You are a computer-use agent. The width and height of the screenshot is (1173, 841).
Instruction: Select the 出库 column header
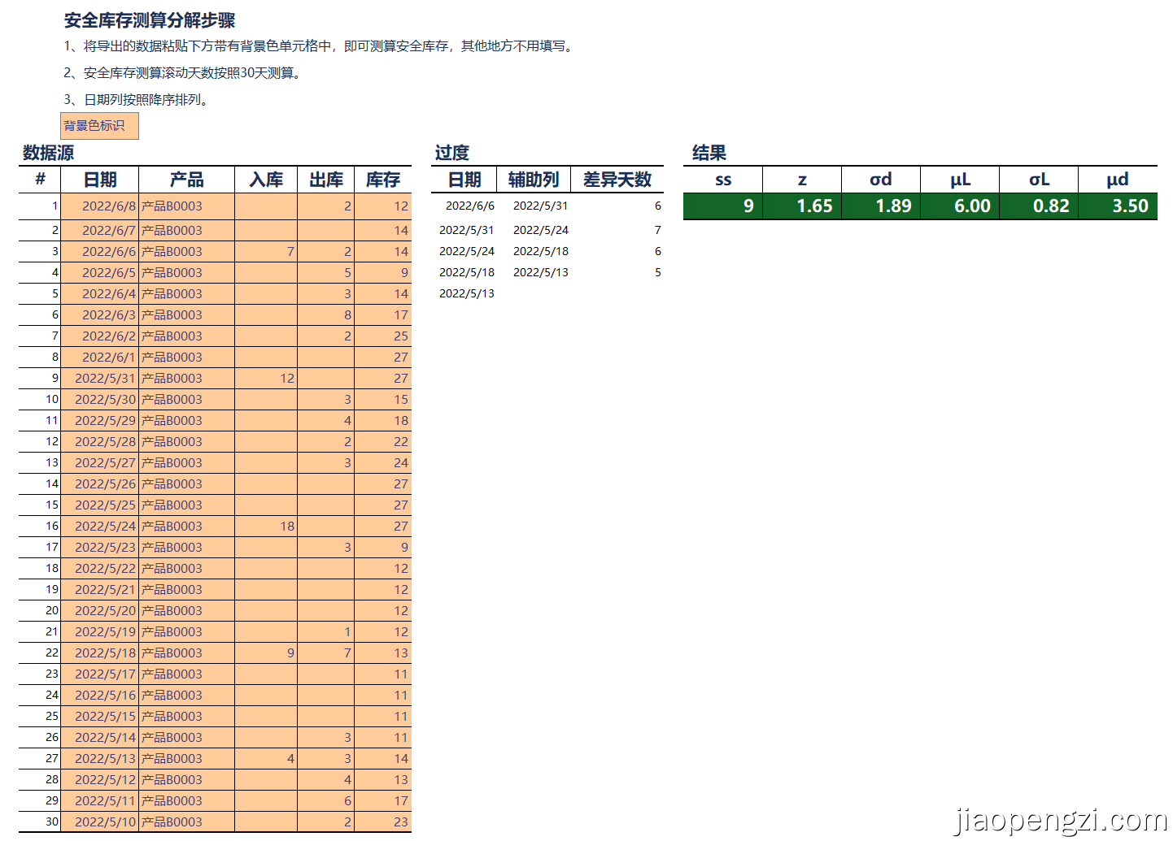pos(326,180)
